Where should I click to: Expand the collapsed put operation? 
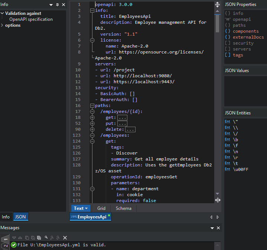(92, 123)
